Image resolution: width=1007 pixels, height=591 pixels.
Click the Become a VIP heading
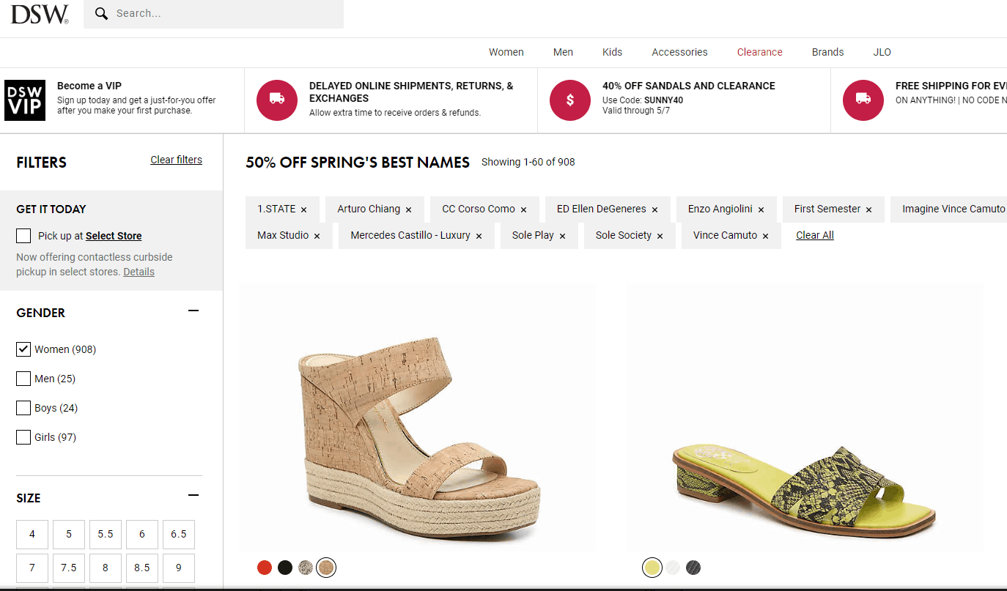pyautogui.click(x=89, y=86)
